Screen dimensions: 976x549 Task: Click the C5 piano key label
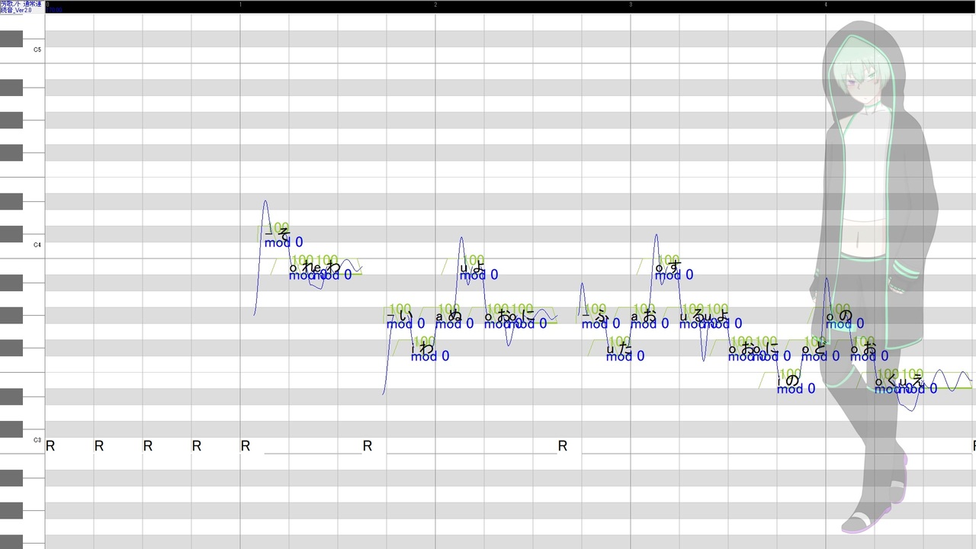(37, 50)
